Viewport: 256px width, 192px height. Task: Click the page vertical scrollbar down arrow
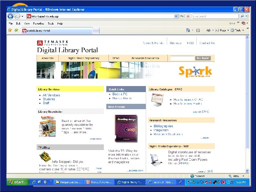tap(247, 171)
